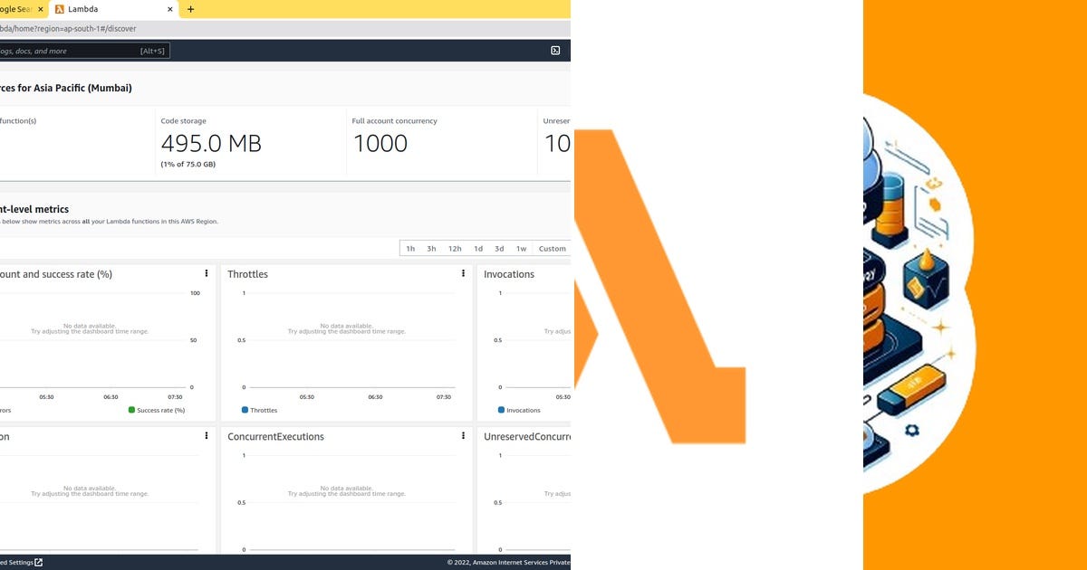Set time range to 1h

pyautogui.click(x=410, y=249)
